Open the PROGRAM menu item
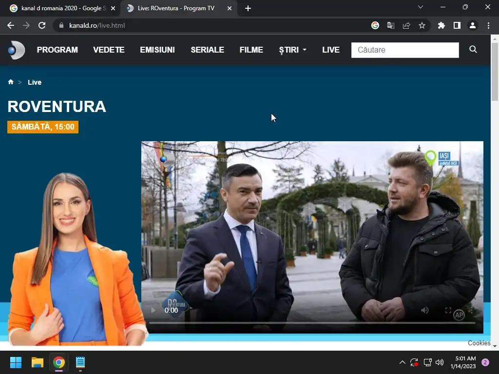 click(58, 50)
